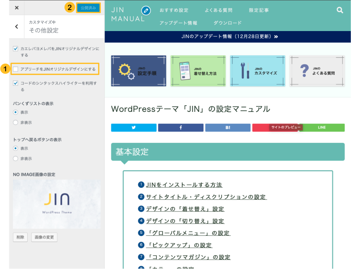Open the search with the magnifier icon

[x=339, y=10]
